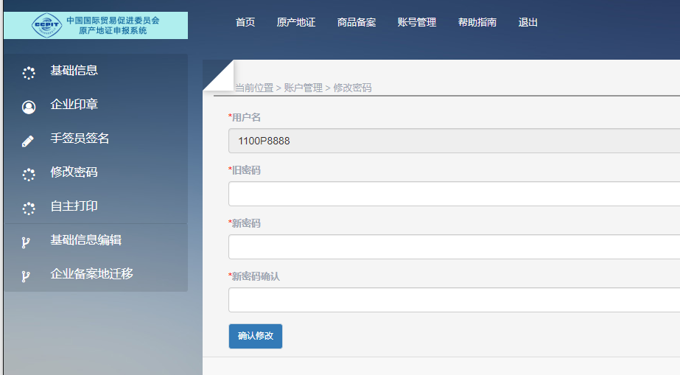680x375 pixels.
Task: Click the branch icon beside 基础信息编辑
Action: 27,242
